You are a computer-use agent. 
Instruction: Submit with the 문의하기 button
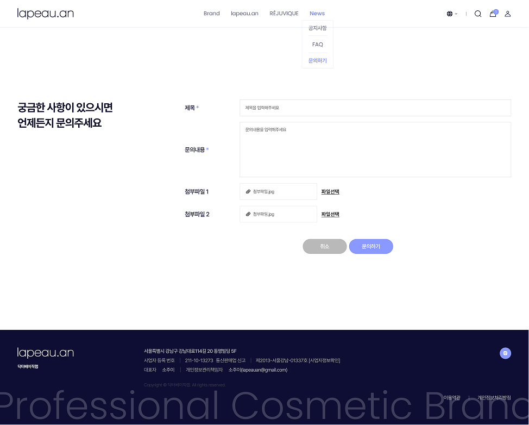tap(371, 246)
